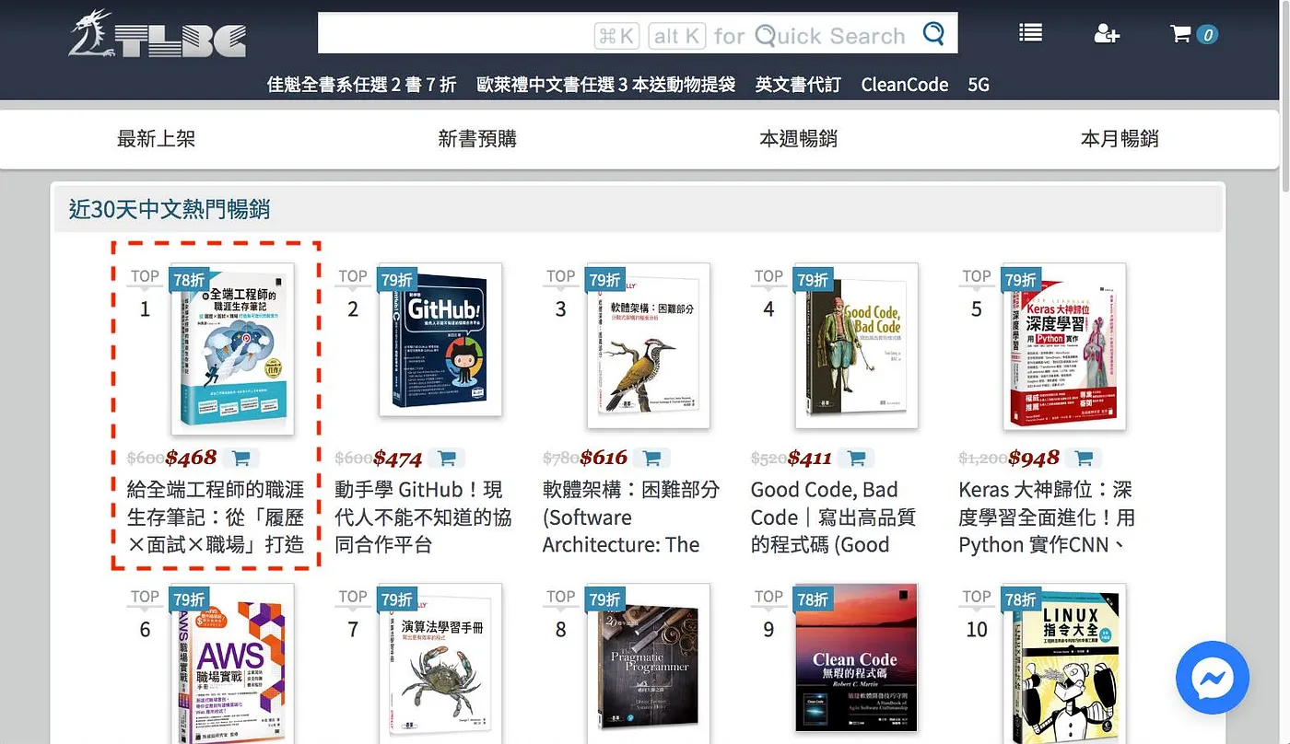The width and height of the screenshot is (1290, 744).
Task: Open 歐萊禮中文書任選 3 本送動物提袋 promotion
Action: pyautogui.click(x=606, y=85)
